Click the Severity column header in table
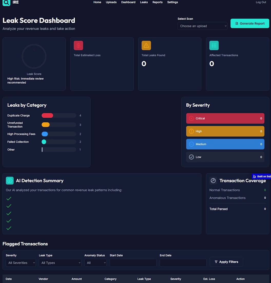The width and height of the screenshot is (271, 283). coord(176,279)
